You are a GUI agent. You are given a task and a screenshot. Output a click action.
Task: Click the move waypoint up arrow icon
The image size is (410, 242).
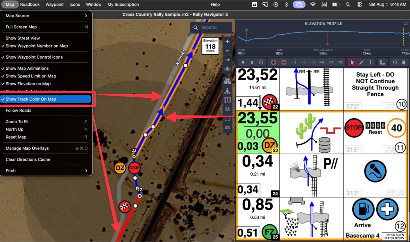pyautogui.click(x=252, y=62)
